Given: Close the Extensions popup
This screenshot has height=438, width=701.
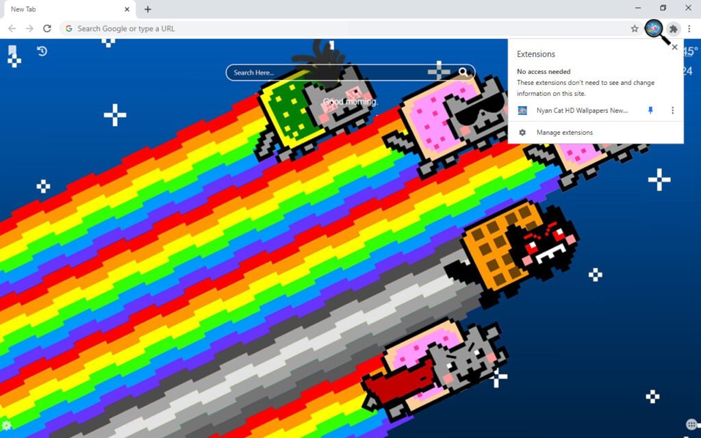Looking at the screenshot, I should coord(674,47).
